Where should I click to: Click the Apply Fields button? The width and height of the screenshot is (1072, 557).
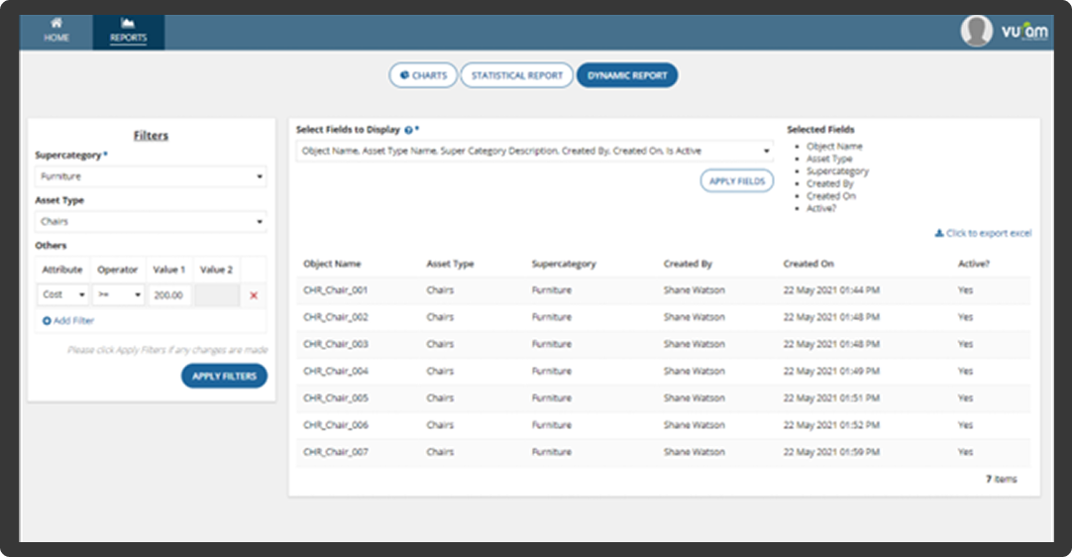[x=737, y=181]
